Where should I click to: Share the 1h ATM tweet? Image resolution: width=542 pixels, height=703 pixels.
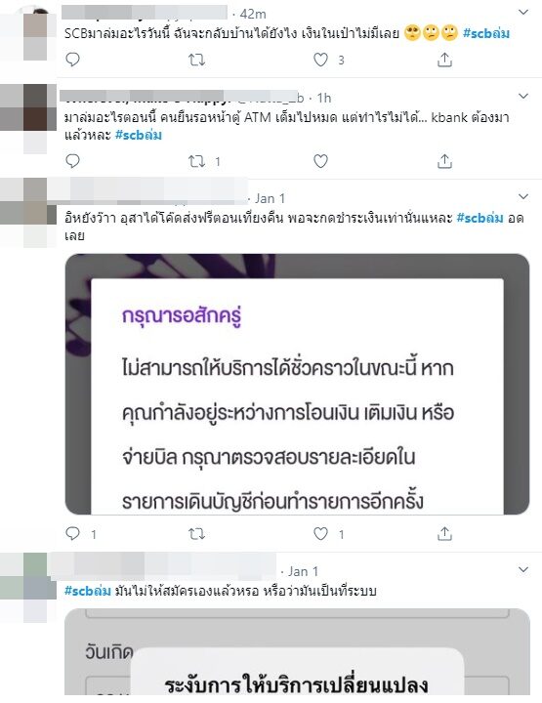coord(444,160)
